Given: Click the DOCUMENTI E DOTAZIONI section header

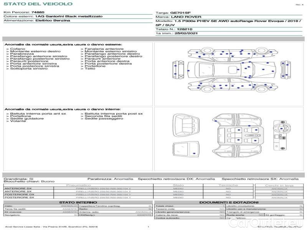Looking at the screenshot, I should [229, 202].
